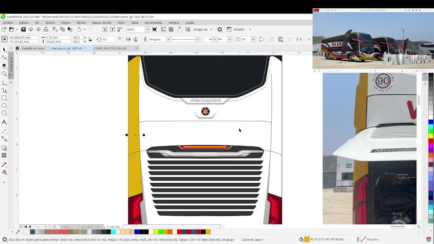Click the add new document tab plus button

[137, 48]
